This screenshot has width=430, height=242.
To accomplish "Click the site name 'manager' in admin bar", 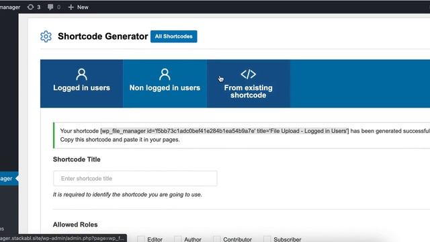I will [x=10, y=7].
